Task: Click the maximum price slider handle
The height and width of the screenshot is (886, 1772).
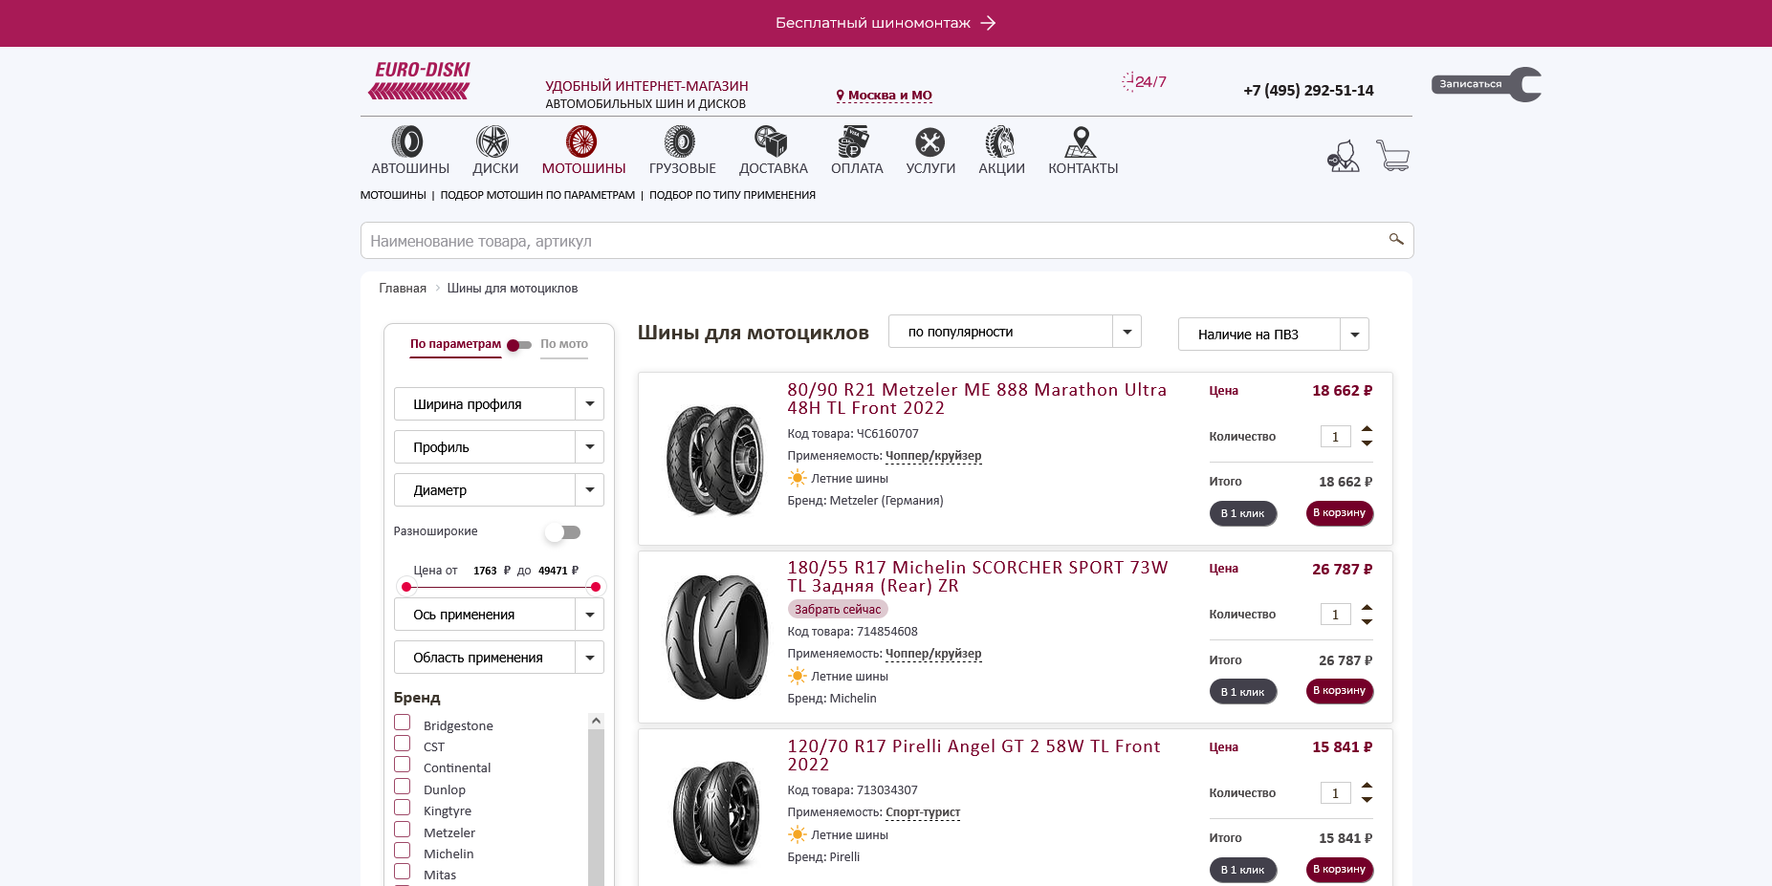Action: (596, 587)
